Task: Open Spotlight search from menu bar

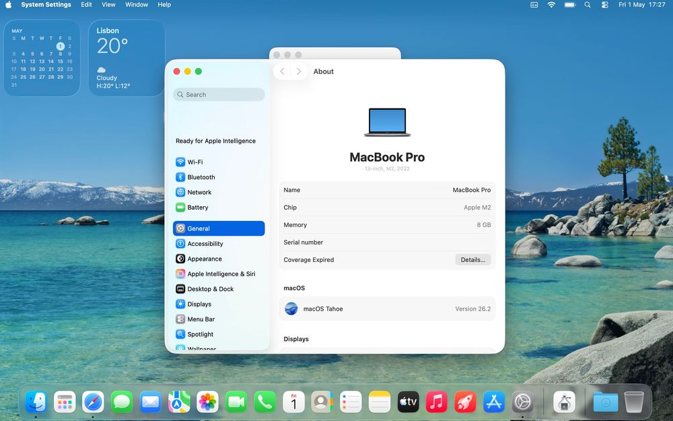Action: click(588, 5)
